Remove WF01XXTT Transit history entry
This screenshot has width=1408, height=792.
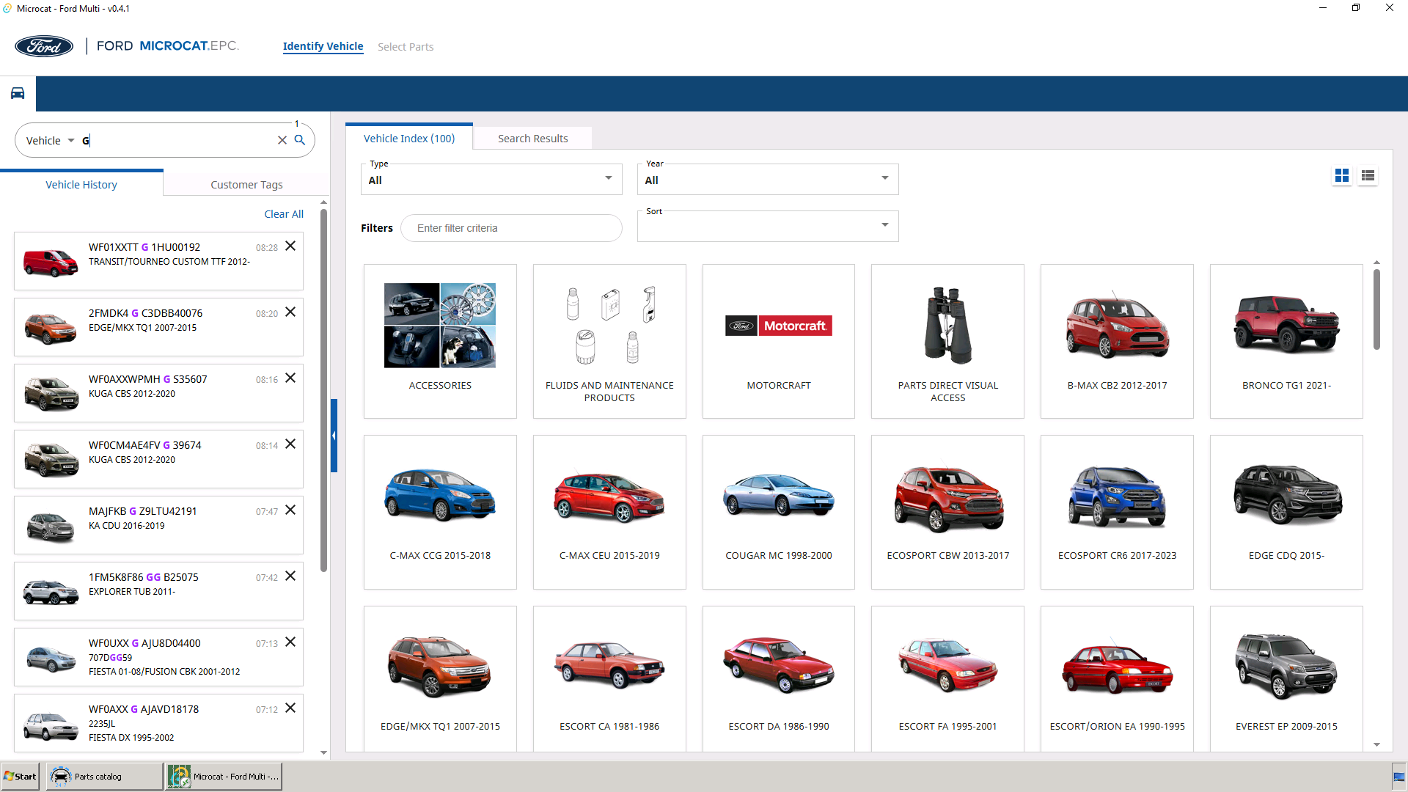point(290,246)
